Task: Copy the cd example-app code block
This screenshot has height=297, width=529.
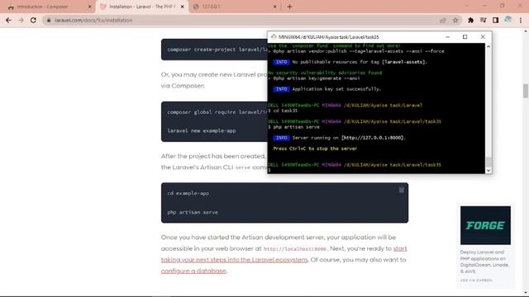Action: coord(401,191)
